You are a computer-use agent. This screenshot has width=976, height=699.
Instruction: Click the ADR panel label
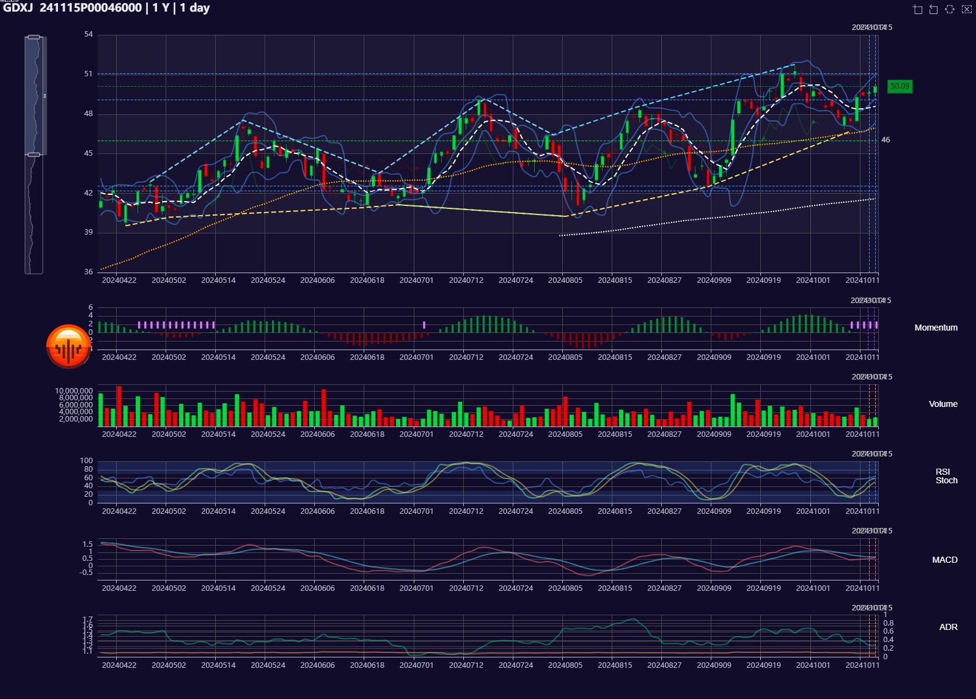tap(948, 627)
